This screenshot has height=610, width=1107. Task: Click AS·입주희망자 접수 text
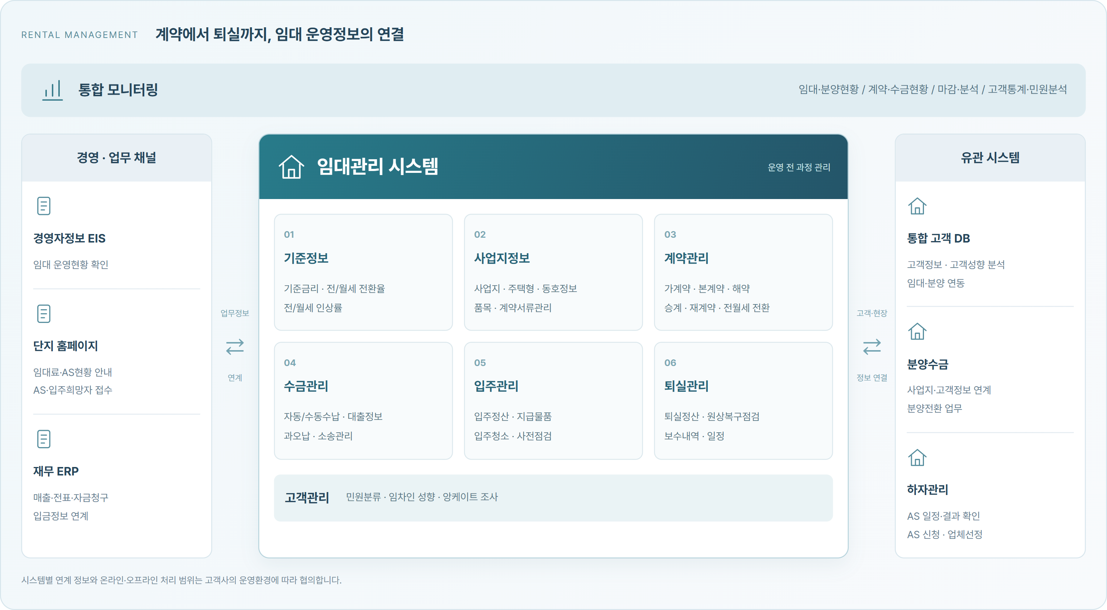tap(73, 390)
